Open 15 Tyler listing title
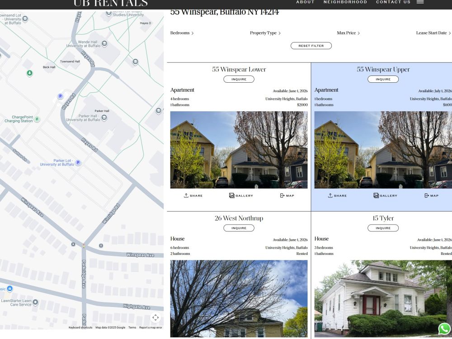The width and height of the screenshot is (452, 339). point(383,218)
